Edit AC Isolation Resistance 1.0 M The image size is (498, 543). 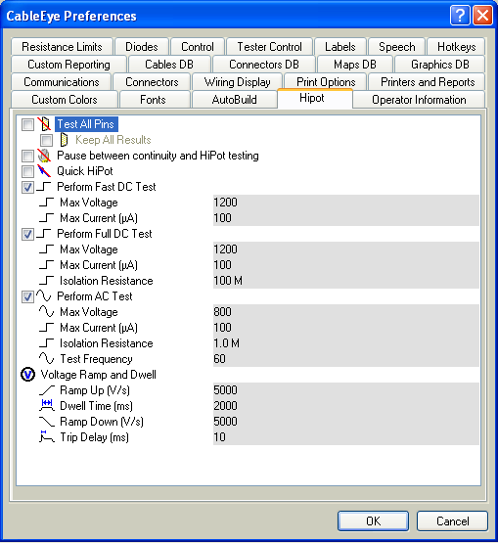[346, 343]
